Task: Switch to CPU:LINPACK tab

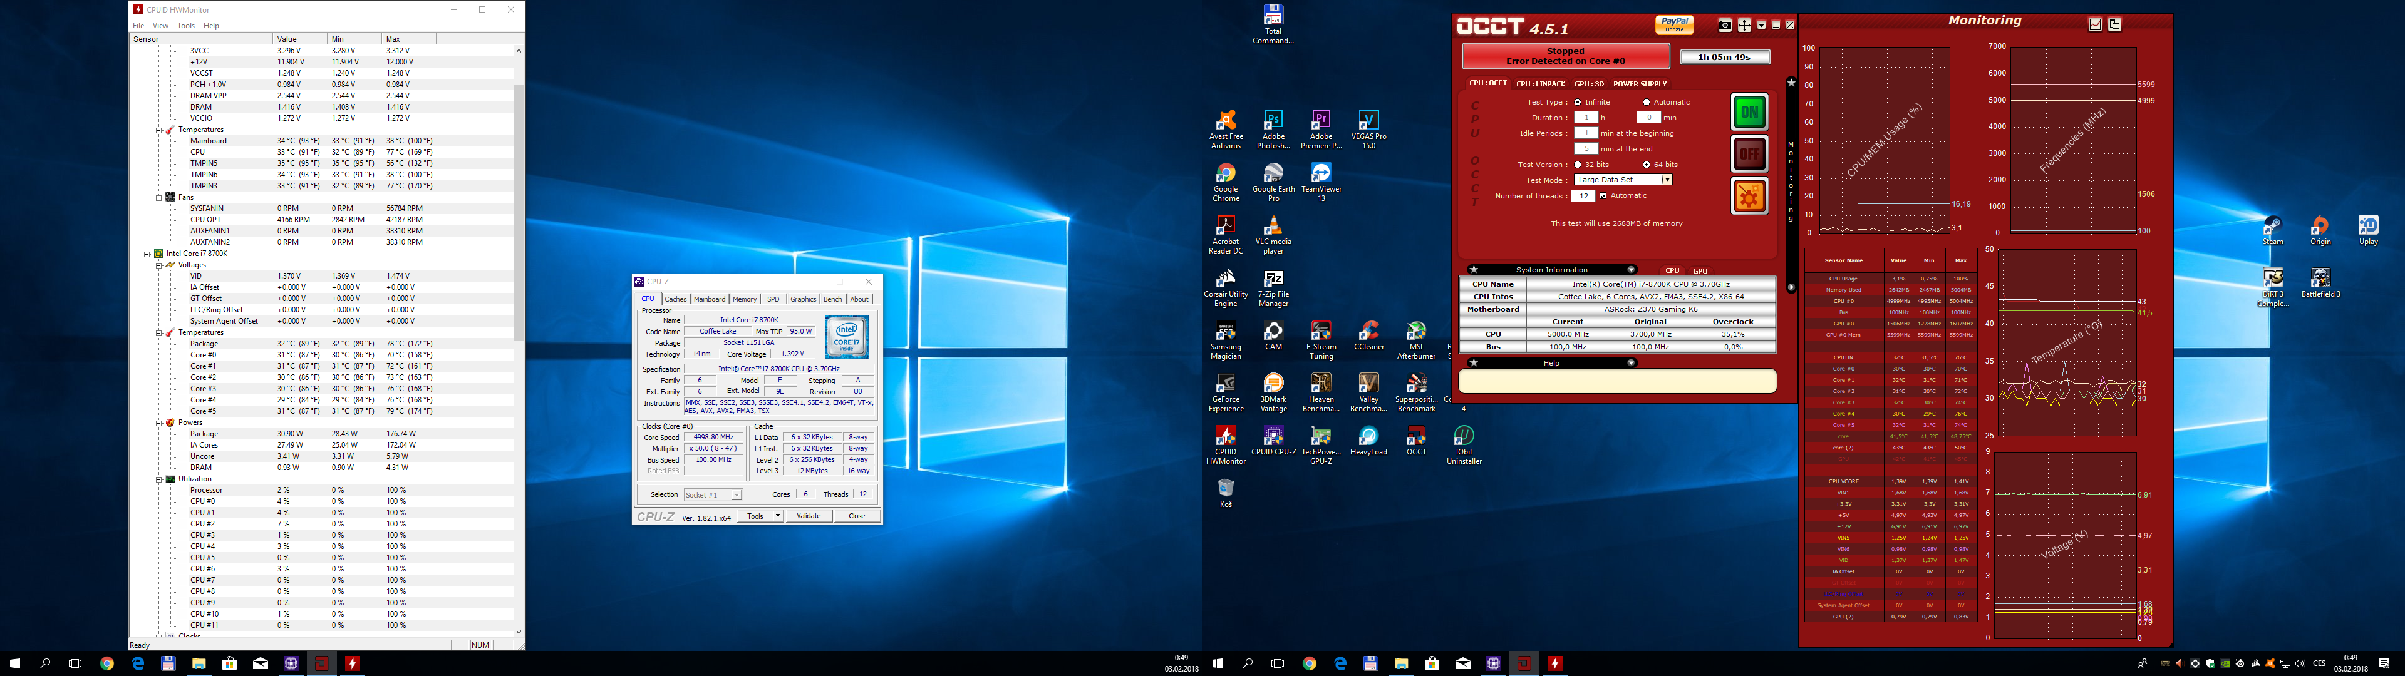Action: click(x=1541, y=84)
